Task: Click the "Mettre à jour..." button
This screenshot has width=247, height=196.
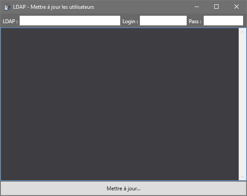Action: [x=123, y=188]
